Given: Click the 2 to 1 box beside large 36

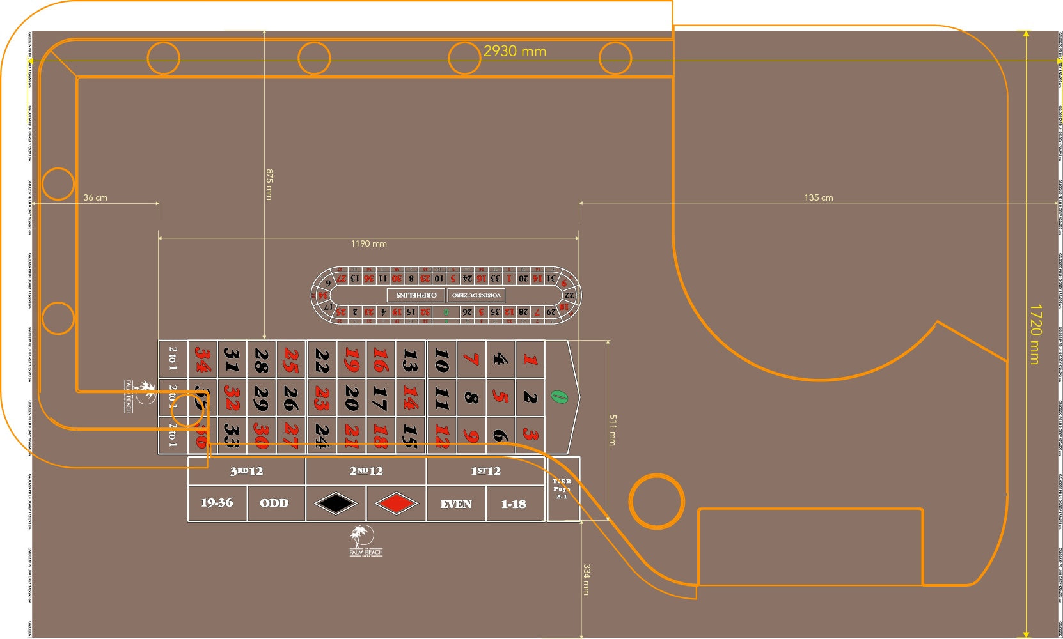Looking at the screenshot, I should tap(173, 435).
